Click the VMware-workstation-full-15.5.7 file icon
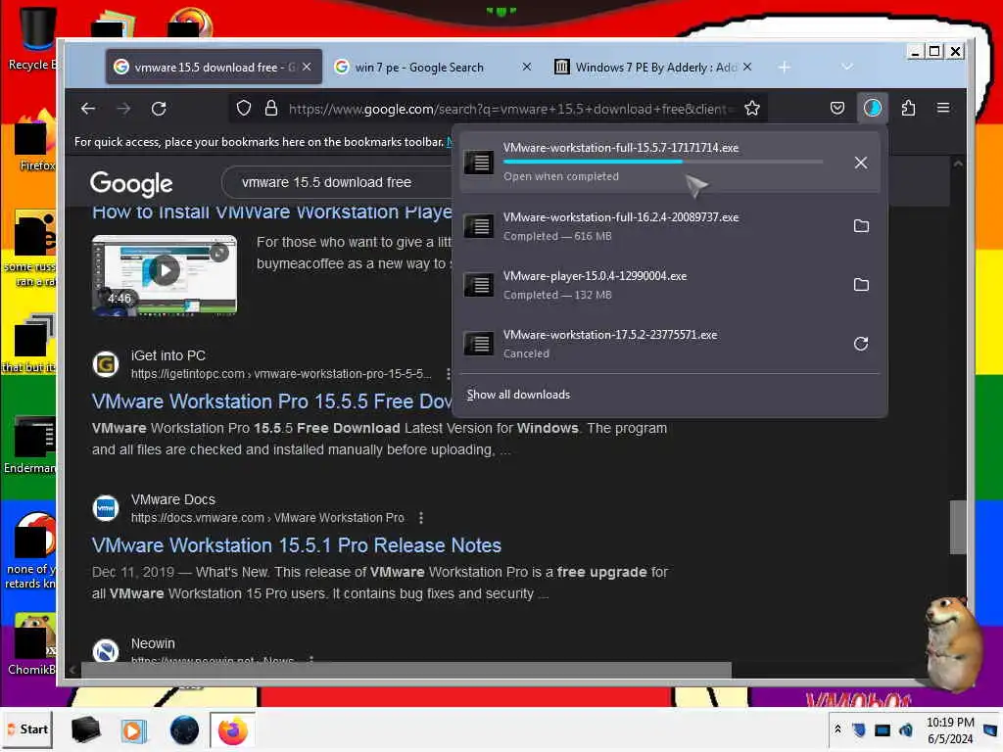Viewport: 1003px width, 752px height. point(478,163)
